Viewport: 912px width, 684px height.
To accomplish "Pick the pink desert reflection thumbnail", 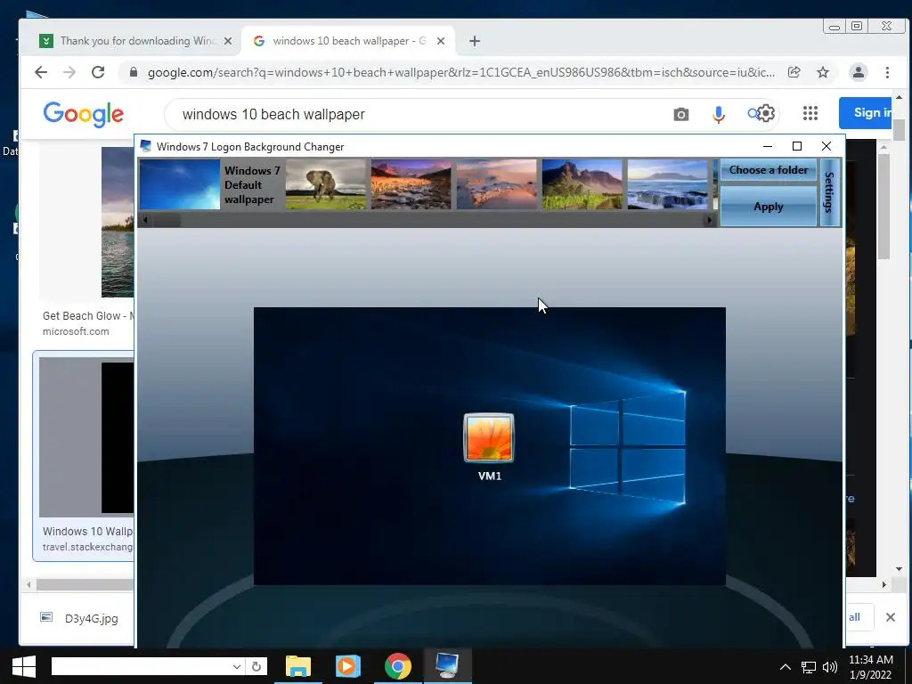I will (x=497, y=185).
